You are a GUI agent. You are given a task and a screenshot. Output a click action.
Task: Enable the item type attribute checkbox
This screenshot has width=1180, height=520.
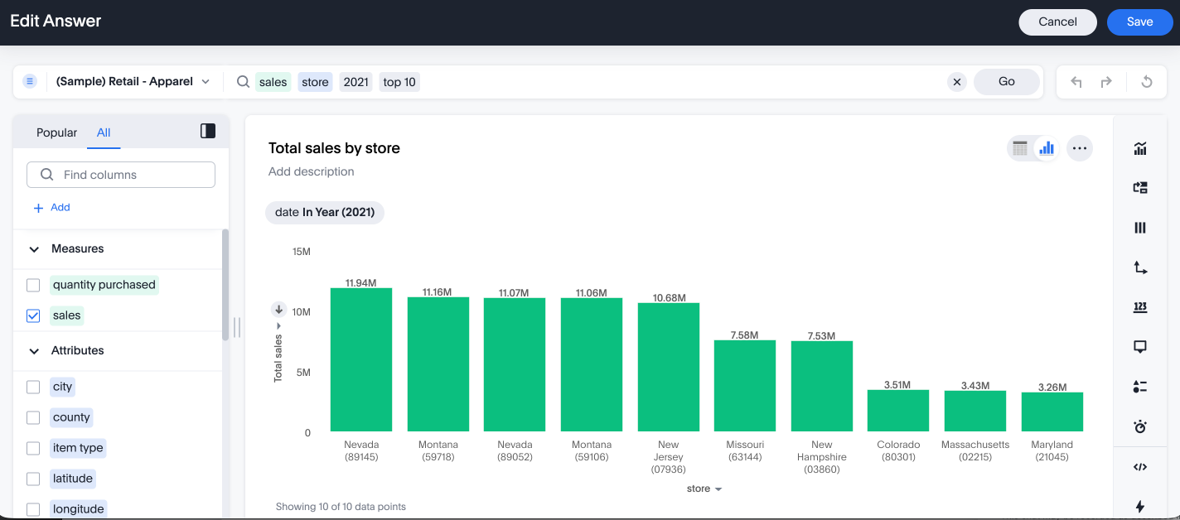[33, 448]
